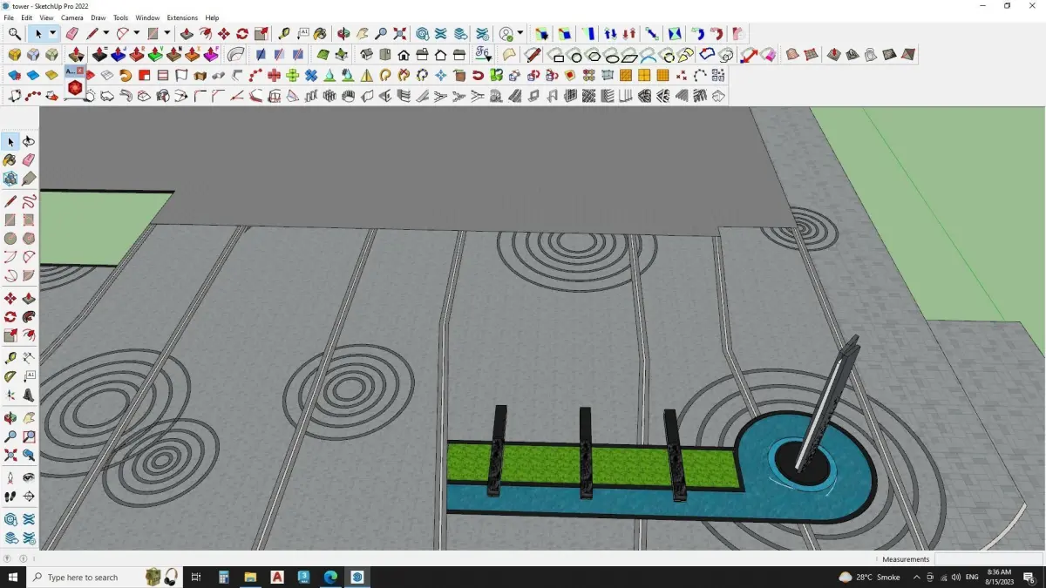This screenshot has width=1046, height=588.
Task: Open File Explorer from the taskbar
Action: click(250, 577)
